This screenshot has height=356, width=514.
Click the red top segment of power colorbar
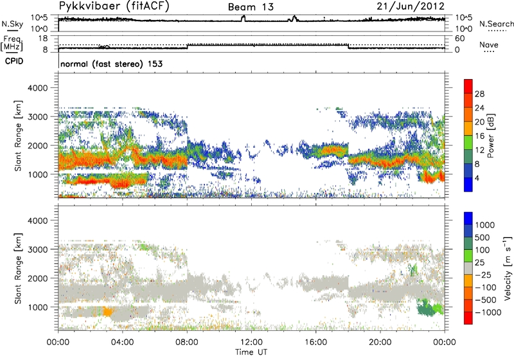[x=468, y=86]
